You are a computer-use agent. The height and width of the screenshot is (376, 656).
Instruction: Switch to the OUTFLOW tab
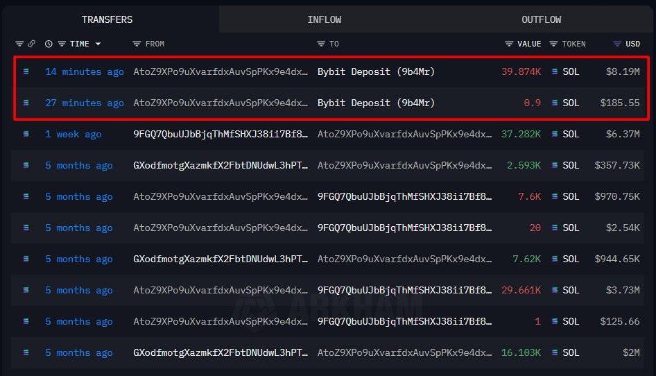click(541, 19)
